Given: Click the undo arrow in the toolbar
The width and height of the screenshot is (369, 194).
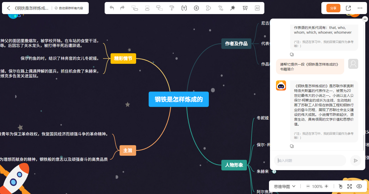Looking at the screenshot, I should [112, 8].
